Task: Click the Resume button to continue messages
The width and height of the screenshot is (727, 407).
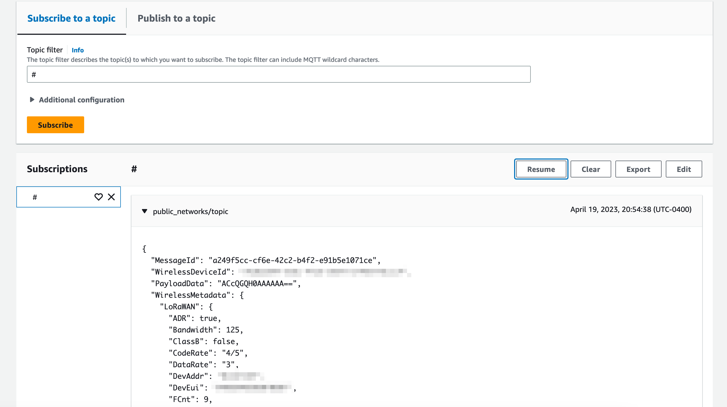Action: click(541, 169)
